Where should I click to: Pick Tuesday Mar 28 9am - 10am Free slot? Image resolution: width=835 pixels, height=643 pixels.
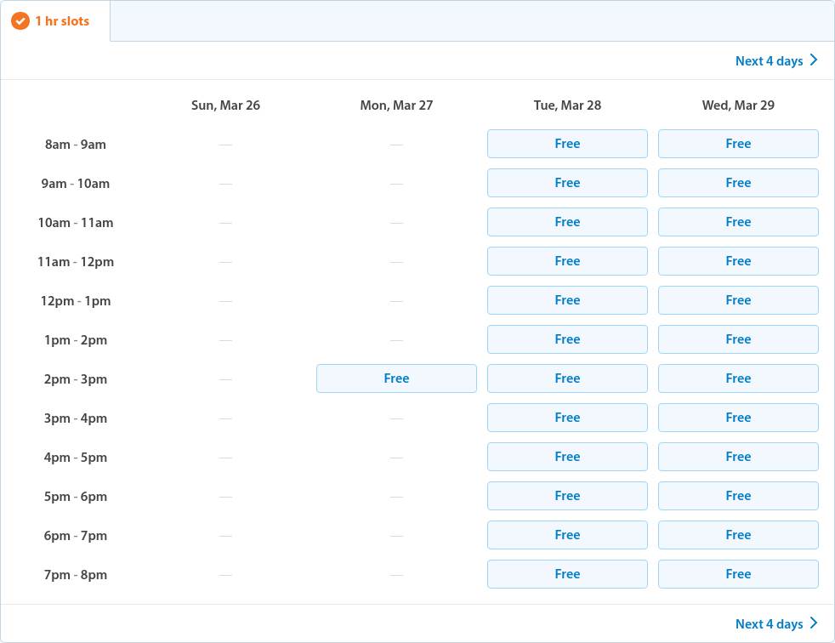pos(567,183)
